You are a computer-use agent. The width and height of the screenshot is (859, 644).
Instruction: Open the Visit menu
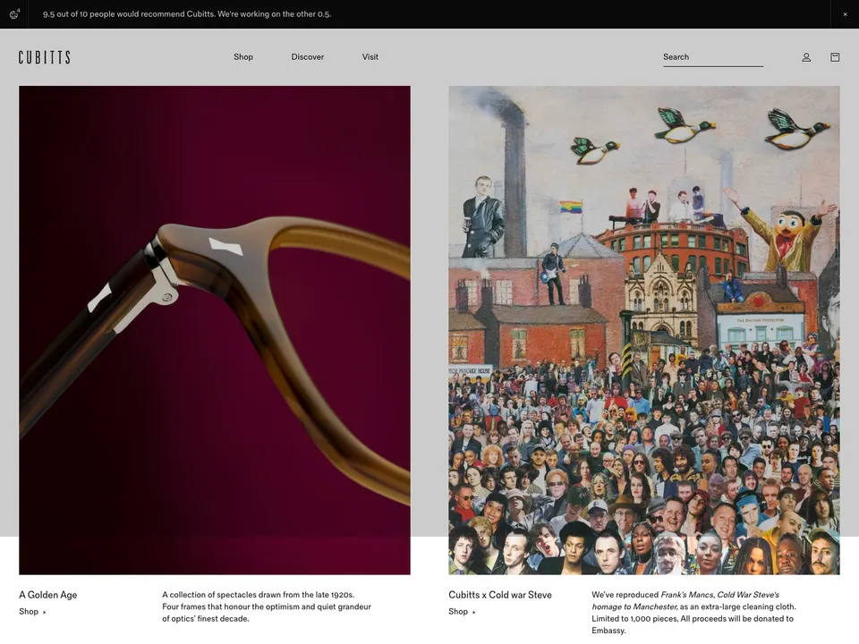pyautogui.click(x=370, y=57)
